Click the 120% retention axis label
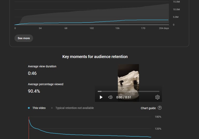199x139 pixels. coord(158,129)
